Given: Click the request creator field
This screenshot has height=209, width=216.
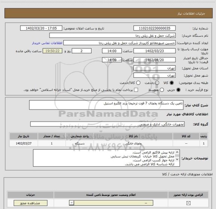Looking at the screenshot, I should point(119,43).
